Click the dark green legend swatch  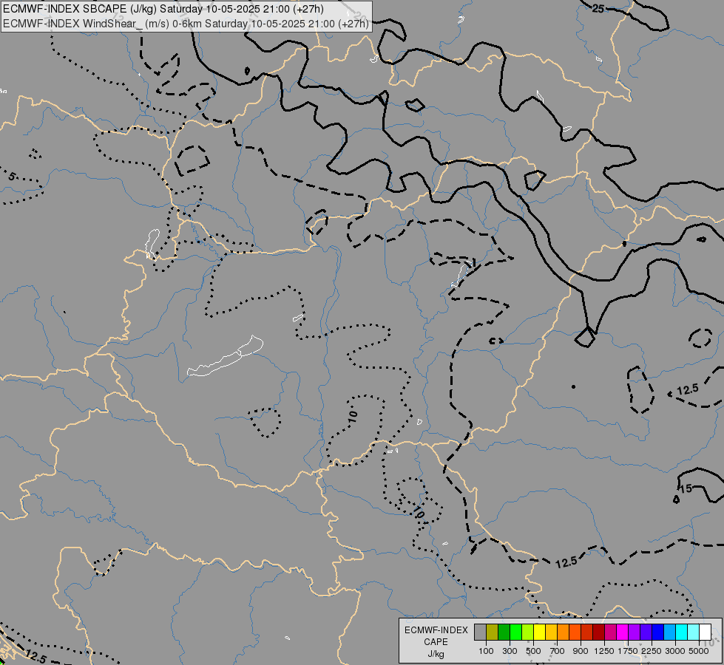(x=504, y=632)
